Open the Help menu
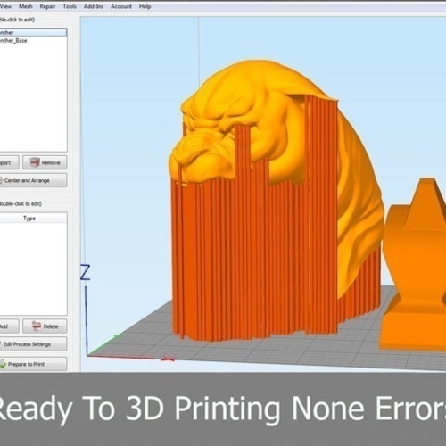The width and height of the screenshot is (446, 446). click(145, 6)
